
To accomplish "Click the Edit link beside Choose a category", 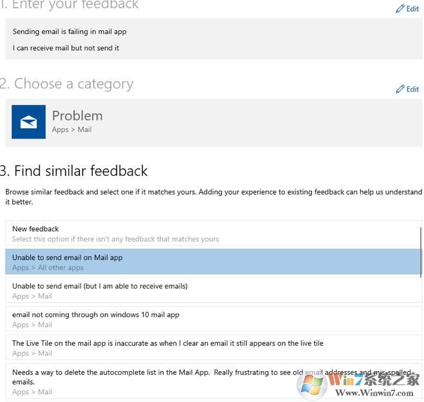I will 412,89.
